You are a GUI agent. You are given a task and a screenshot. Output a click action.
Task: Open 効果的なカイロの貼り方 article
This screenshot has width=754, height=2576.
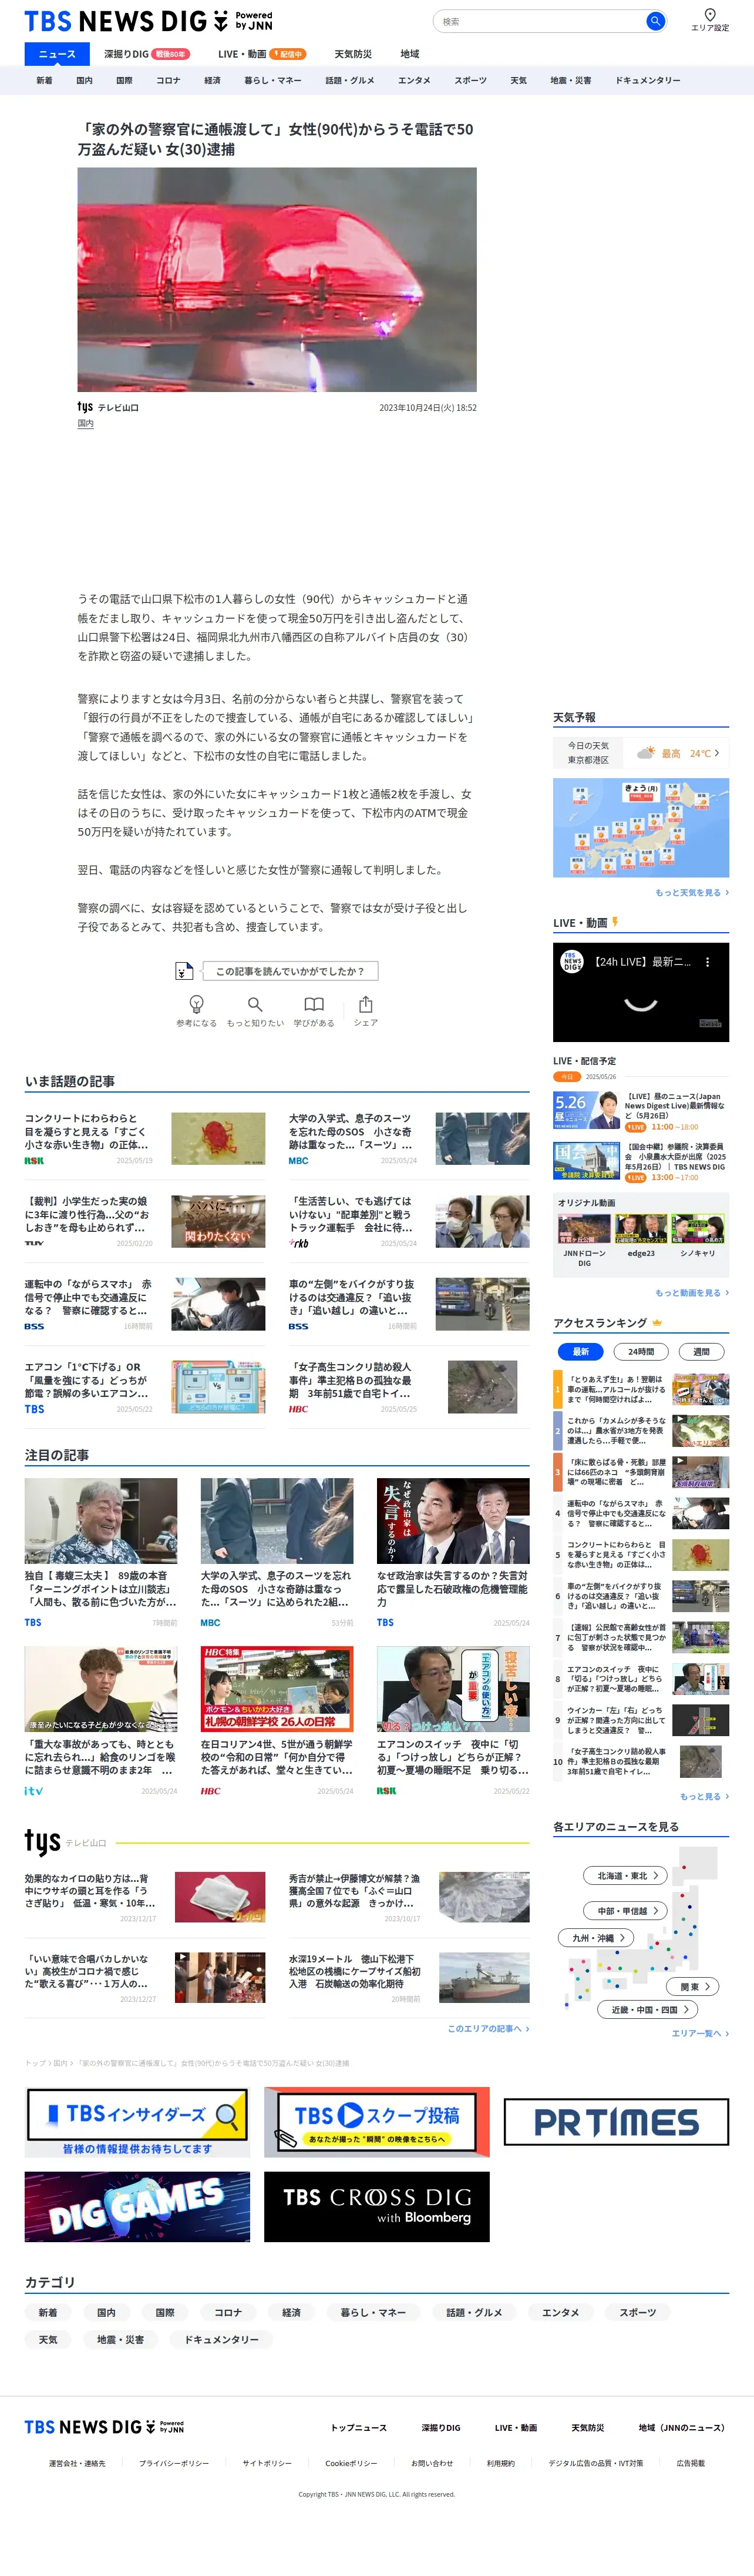point(145,1898)
